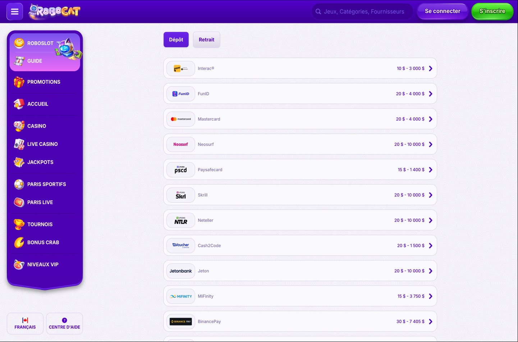
Task: Expand the Neosurf row chevron
Action: (x=430, y=144)
